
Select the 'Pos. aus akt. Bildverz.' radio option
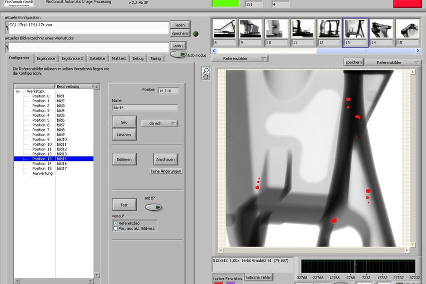click(116, 228)
